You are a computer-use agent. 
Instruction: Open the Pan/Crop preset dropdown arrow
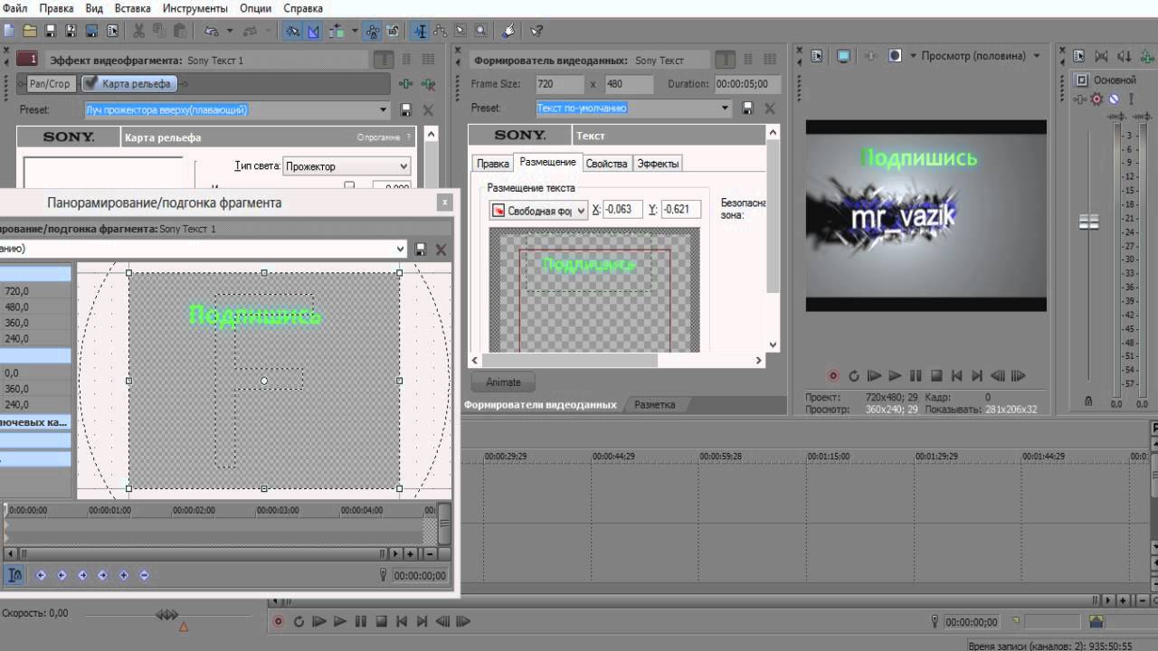point(400,249)
